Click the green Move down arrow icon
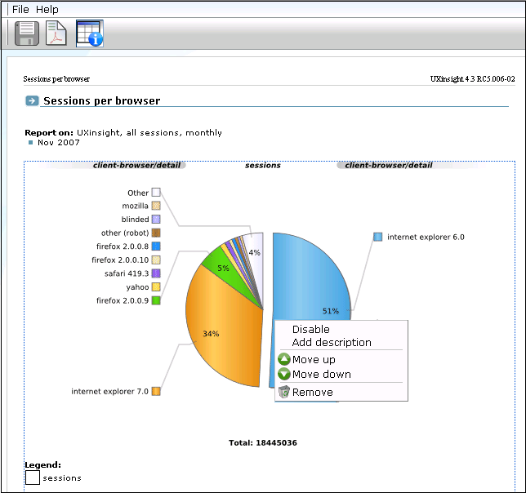 (283, 374)
